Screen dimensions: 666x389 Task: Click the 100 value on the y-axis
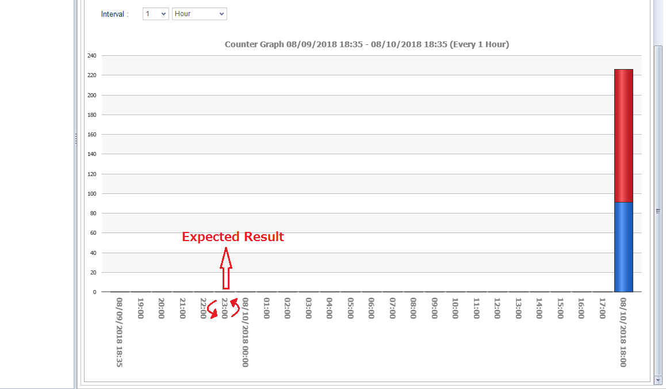(91, 194)
